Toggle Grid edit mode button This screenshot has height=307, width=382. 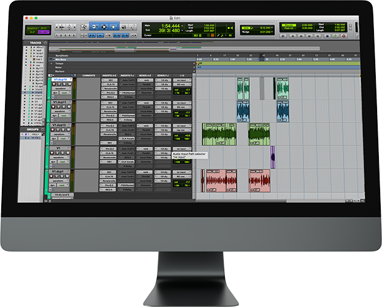point(44,32)
